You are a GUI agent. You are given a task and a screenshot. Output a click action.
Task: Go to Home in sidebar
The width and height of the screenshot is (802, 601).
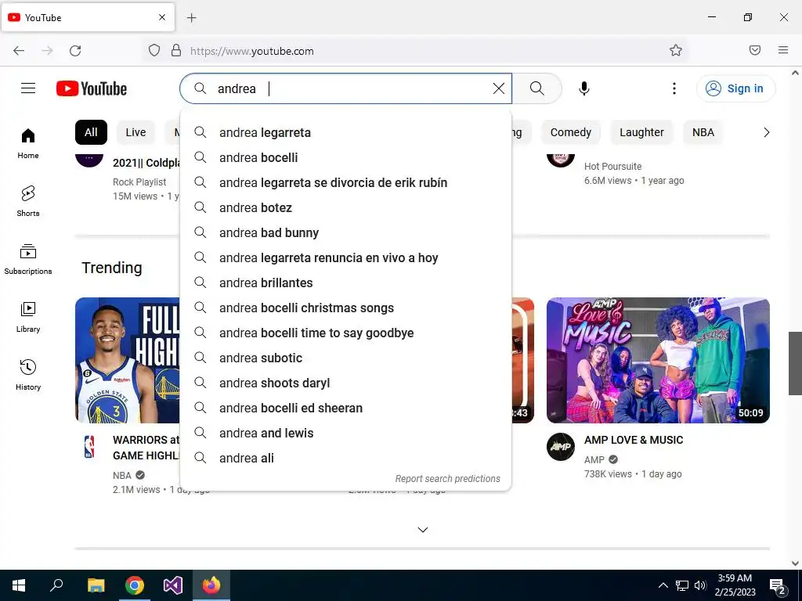click(28, 144)
